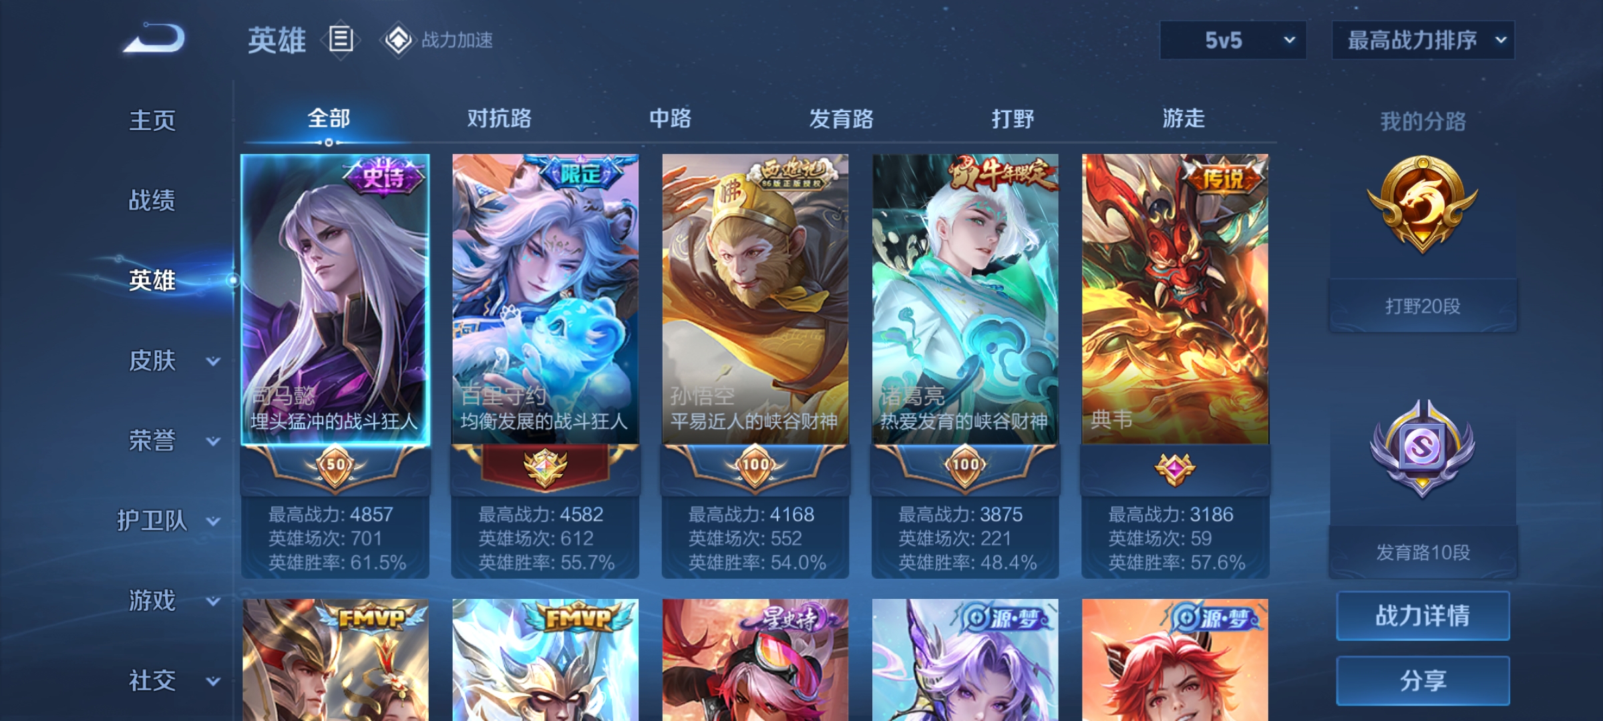Go back using the return arrow icon
The width and height of the screenshot is (1603, 721).
(x=154, y=38)
